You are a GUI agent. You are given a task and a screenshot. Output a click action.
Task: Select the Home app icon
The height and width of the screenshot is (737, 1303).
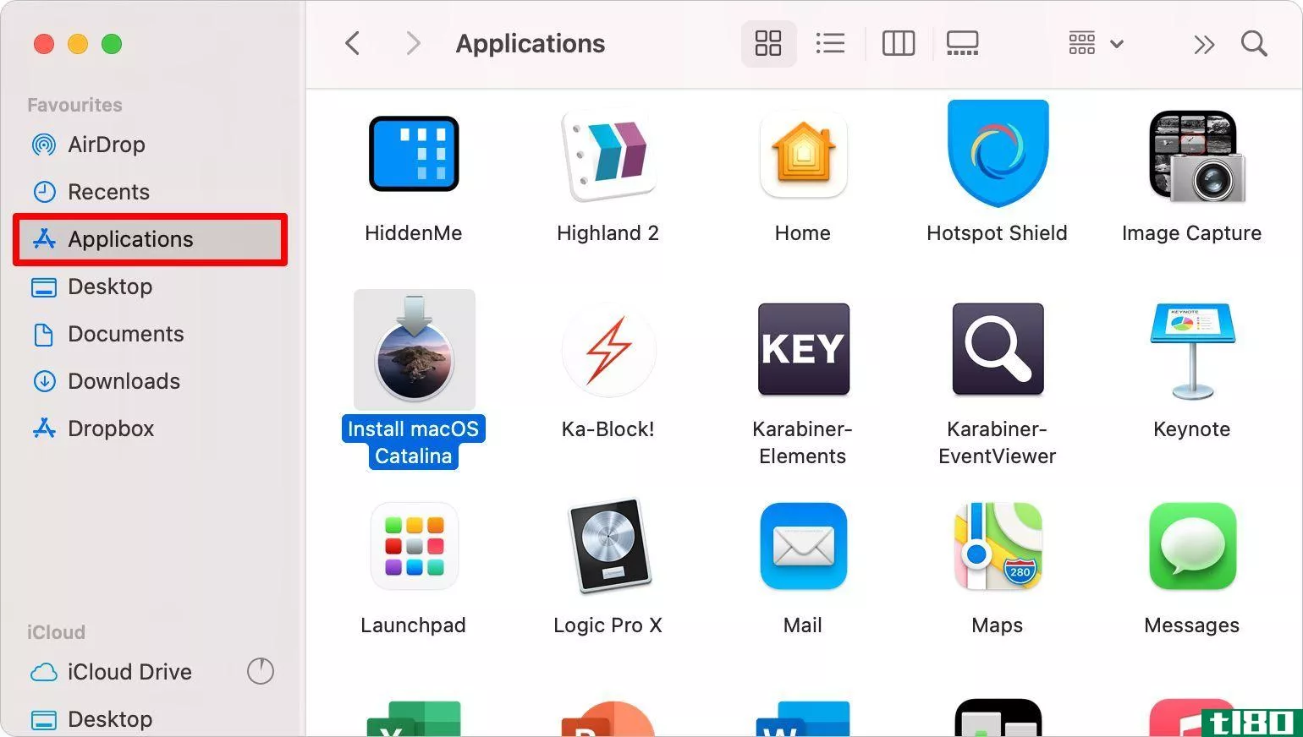(803, 156)
